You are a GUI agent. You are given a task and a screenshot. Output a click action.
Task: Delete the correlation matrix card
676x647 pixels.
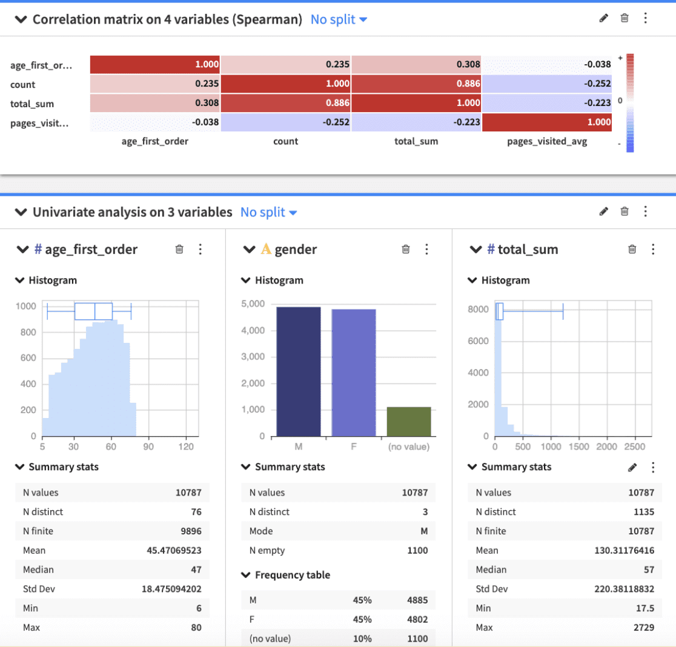[x=625, y=18]
